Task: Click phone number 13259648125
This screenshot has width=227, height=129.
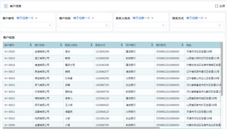Action: pos(102,112)
